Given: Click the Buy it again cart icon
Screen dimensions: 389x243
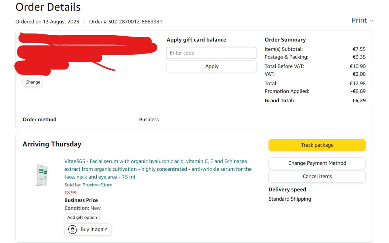Looking at the screenshot, I should 72,229.
